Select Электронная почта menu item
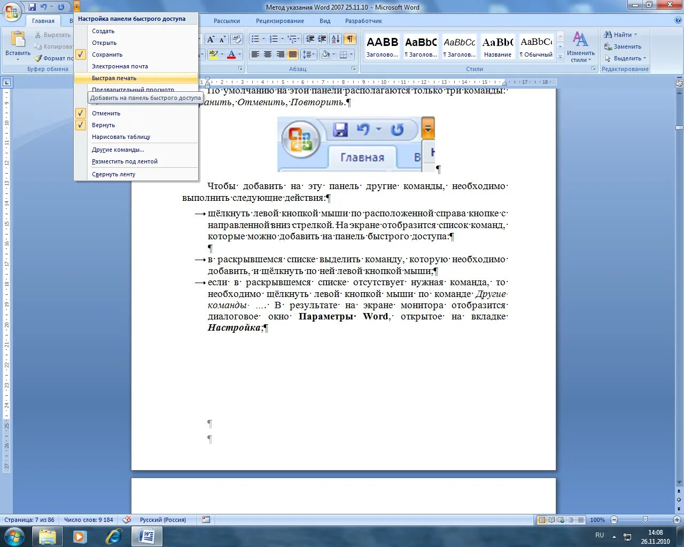The image size is (684, 547). (x=136, y=66)
